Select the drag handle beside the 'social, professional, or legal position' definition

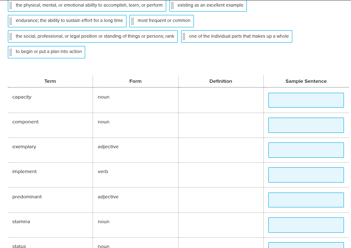[10, 36]
